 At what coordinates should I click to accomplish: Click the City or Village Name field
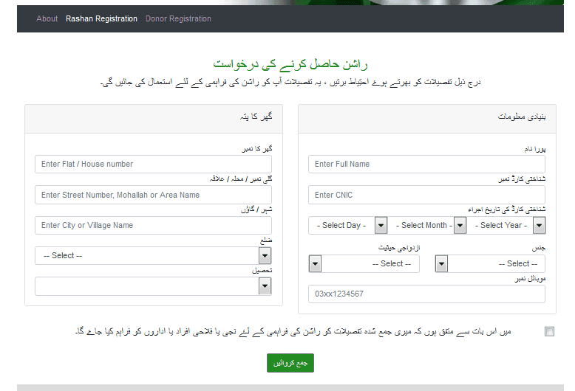[153, 225]
